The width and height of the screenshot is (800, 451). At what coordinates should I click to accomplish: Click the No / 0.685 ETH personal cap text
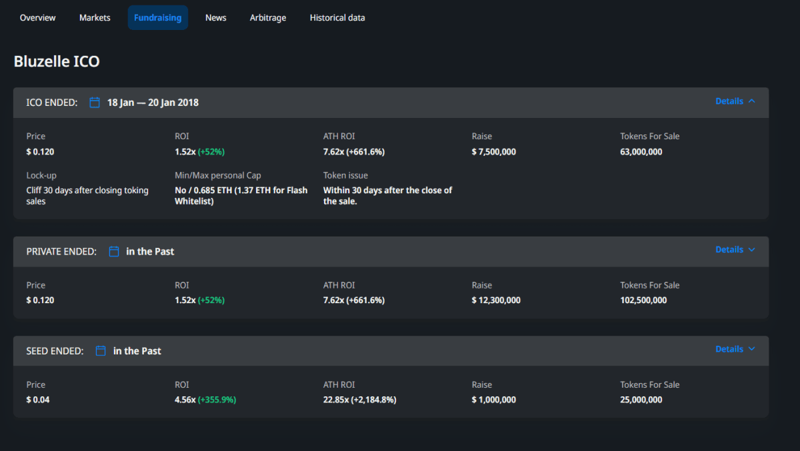pos(241,196)
